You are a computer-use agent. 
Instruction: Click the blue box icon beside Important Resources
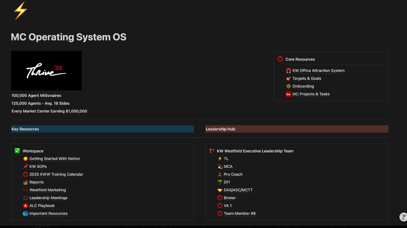25,213
